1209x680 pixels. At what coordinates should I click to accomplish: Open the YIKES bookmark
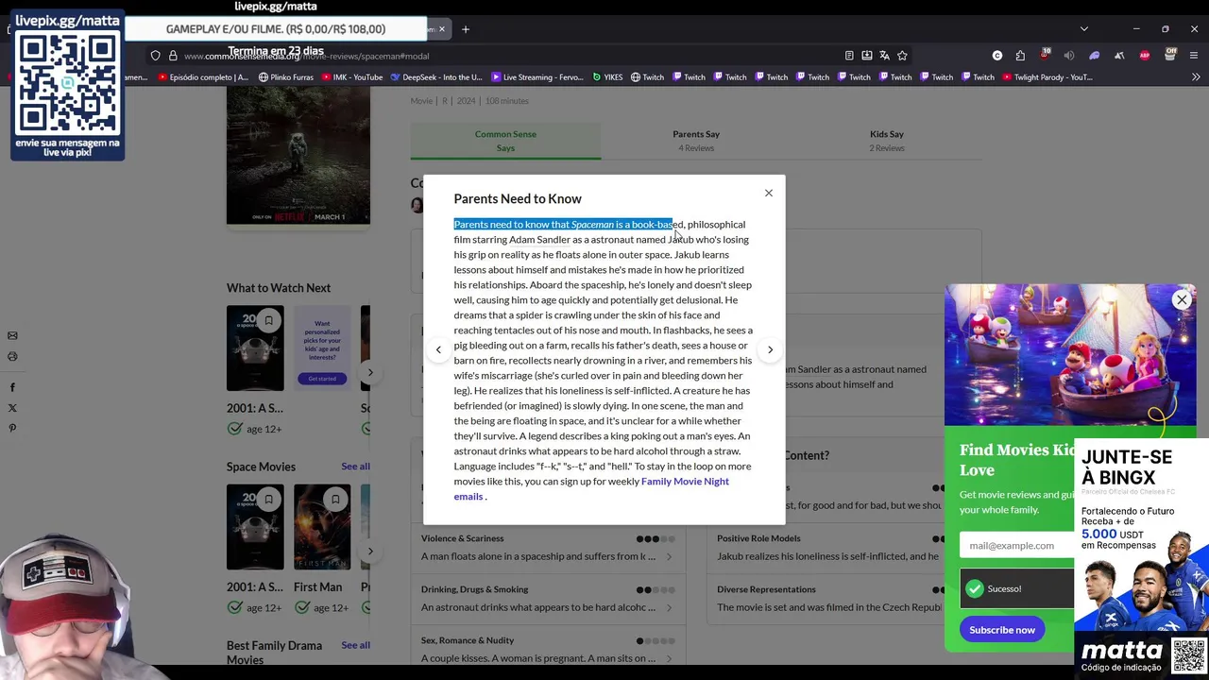[x=607, y=77]
